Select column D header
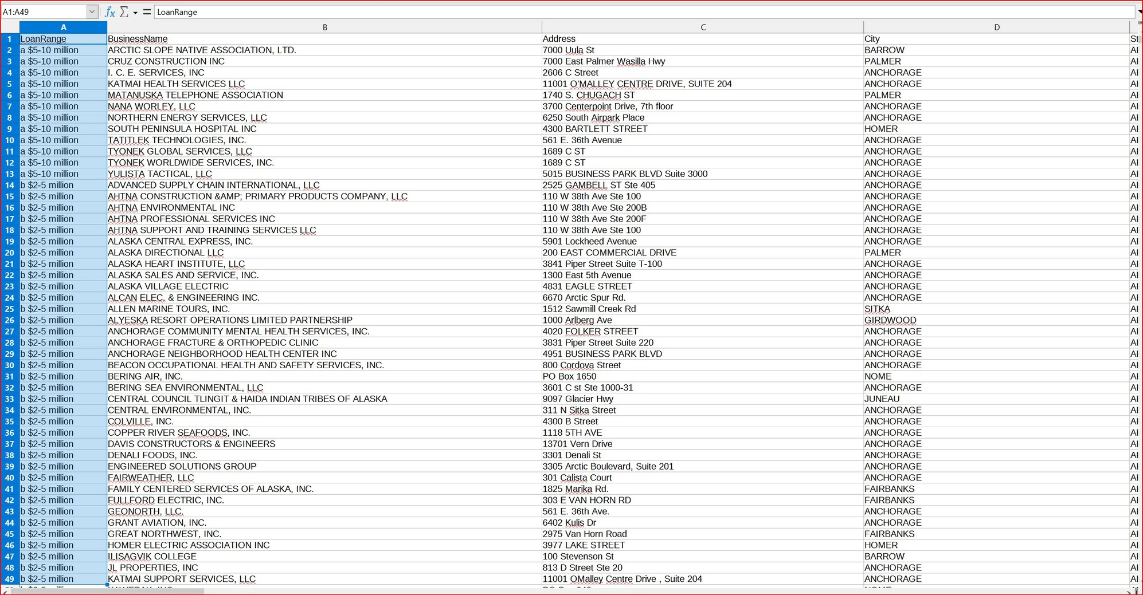Viewport: 1143px width, 595px height. 997,27
